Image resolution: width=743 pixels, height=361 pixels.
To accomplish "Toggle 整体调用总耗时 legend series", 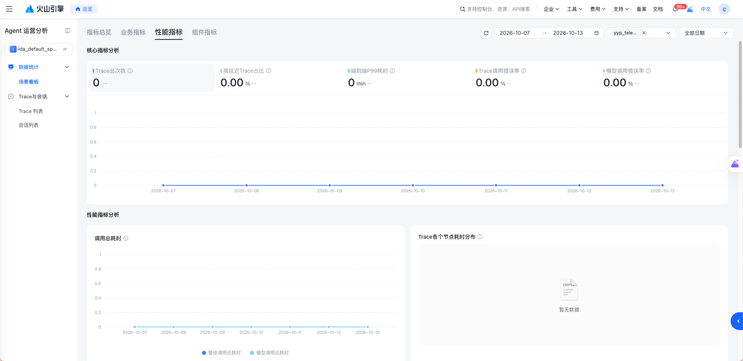I will click(221, 353).
